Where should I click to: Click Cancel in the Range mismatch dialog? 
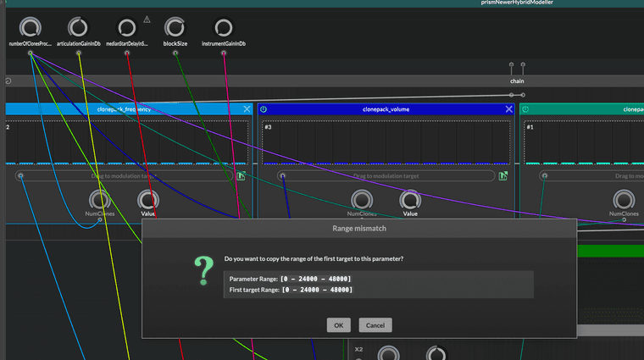pos(375,325)
